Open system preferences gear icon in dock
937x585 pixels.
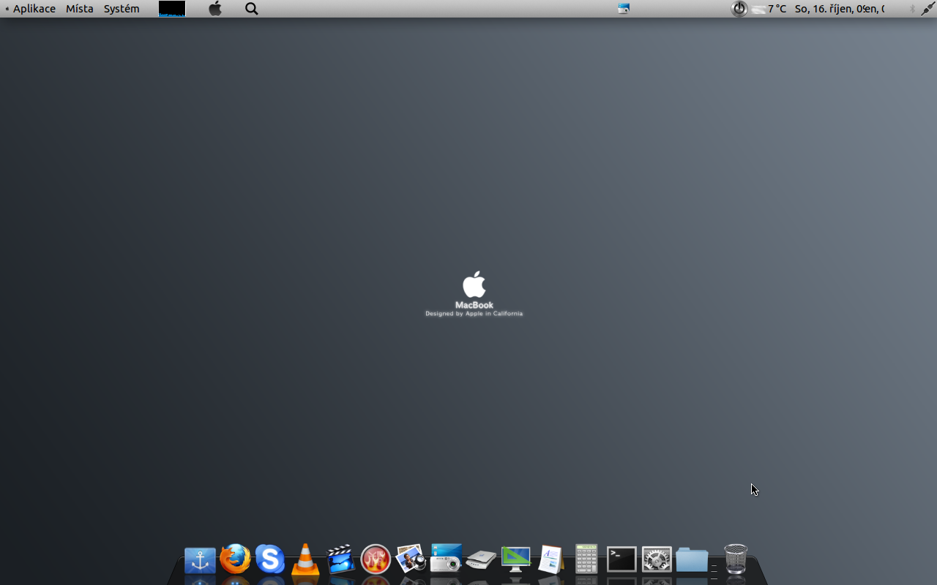657,559
